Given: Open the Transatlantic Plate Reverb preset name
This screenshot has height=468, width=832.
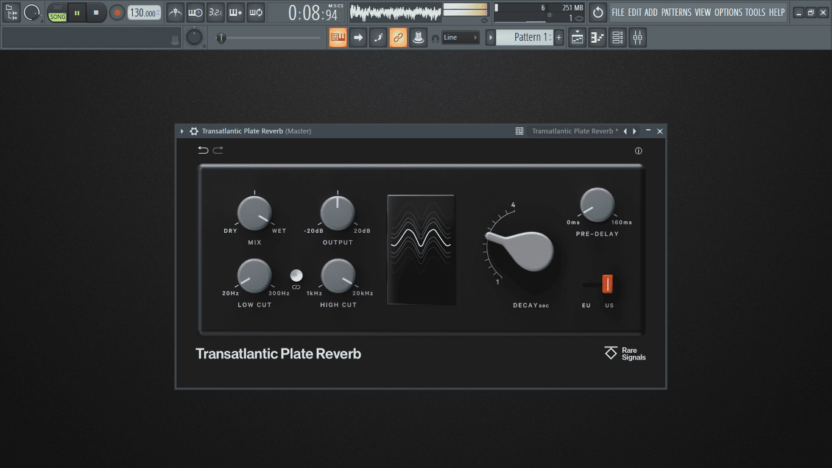Looking at the screenshot, I should (575, 131).
